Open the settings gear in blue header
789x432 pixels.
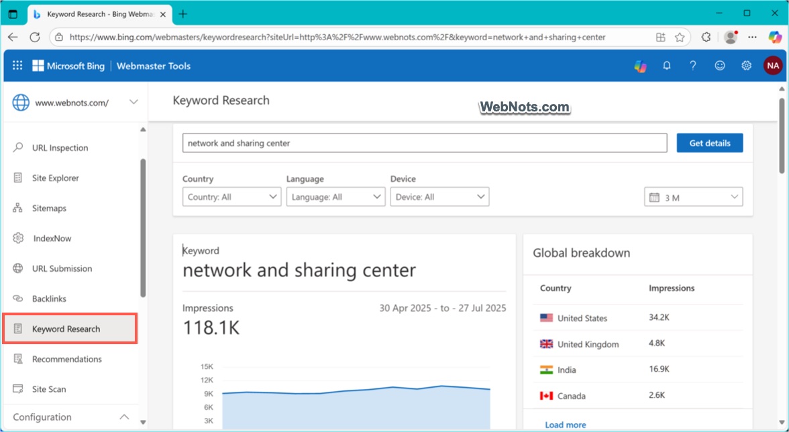coord(746,66)
